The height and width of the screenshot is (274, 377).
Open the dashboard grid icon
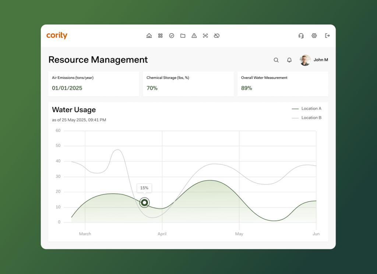pyautogui.click(x=160, y=35)
